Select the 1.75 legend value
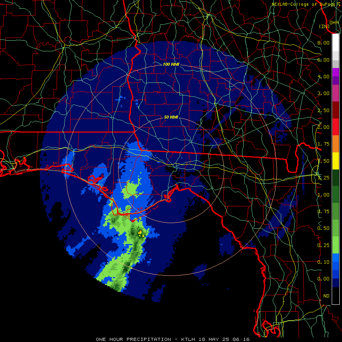Screen dimensions: 342x342 pyautogui.click(x=323, y=144)
